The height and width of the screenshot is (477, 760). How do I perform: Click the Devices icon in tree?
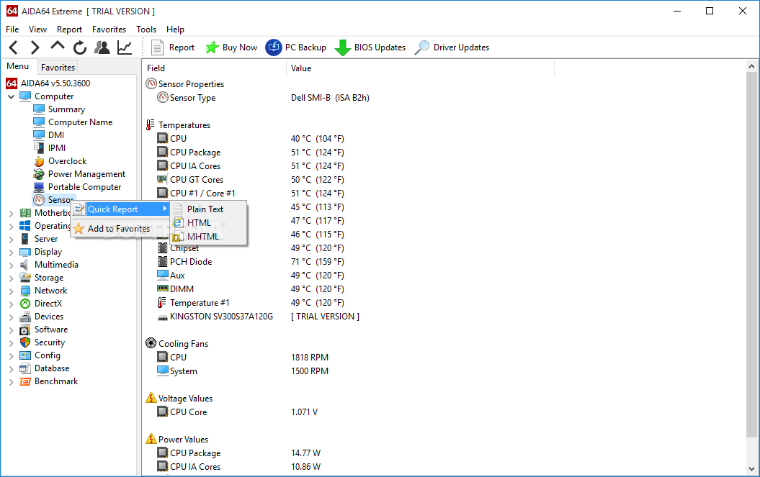click(25, 317)
